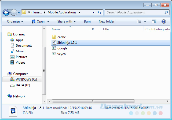The image size is (172, 120).
Task: Click the google file icon
Action: click(54, 48)
